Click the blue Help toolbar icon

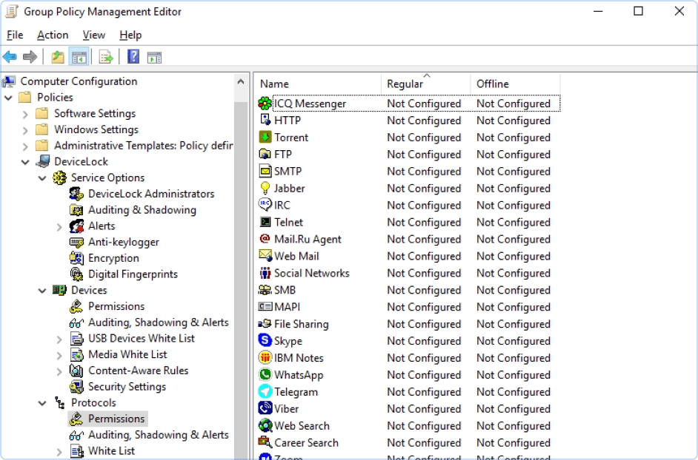pyautogui.click(x=133, y=57)
